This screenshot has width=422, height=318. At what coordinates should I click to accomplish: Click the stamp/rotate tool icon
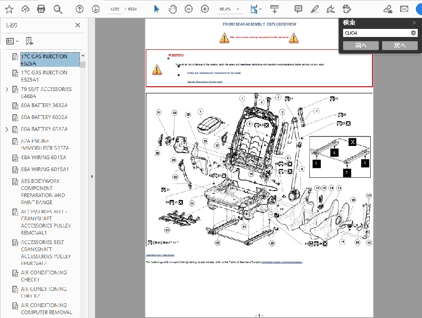pos(346,9)
